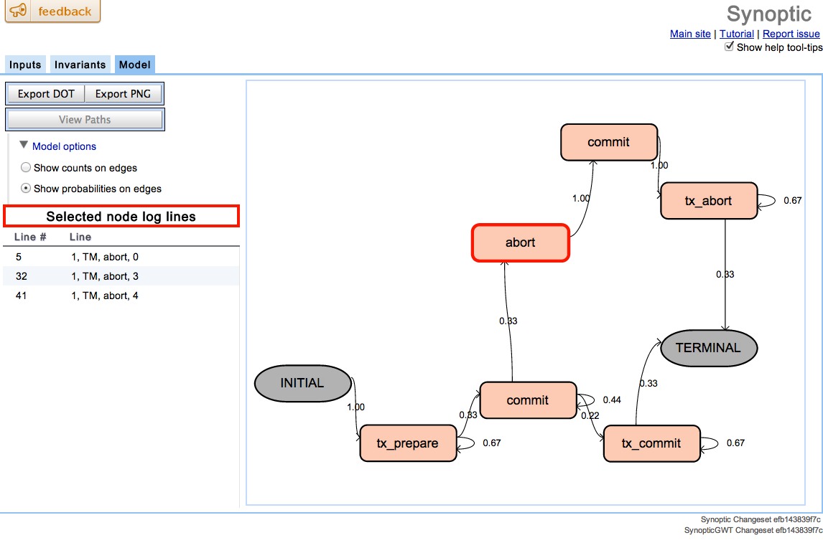Screen dimensions: 823x543
Task: Click the INITIAL node in the graph
Action: pyautogui.click(x=302, y=383)
